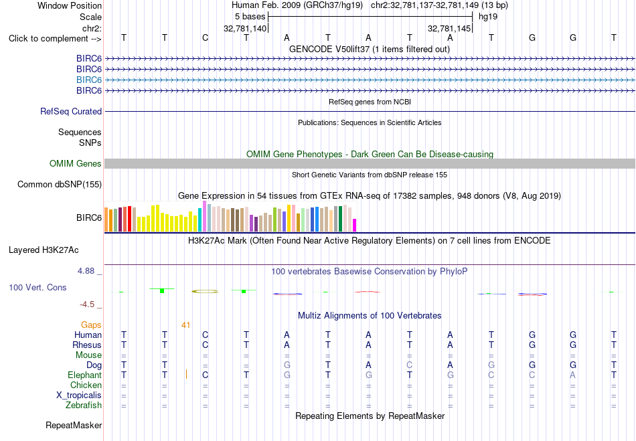Screen dimensions: 636x441
Task: Click the Gaps row label
Action: (91, 325)
